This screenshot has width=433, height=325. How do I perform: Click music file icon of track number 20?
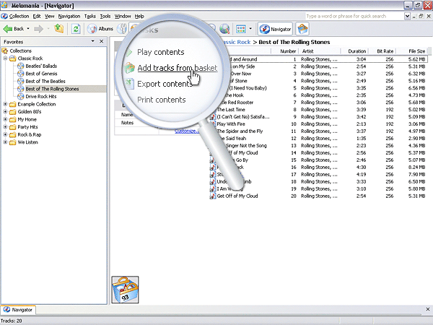[212, 196]
